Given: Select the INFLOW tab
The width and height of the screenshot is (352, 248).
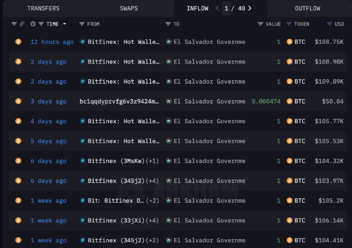Looking at the screenshot, I should 197,8.
